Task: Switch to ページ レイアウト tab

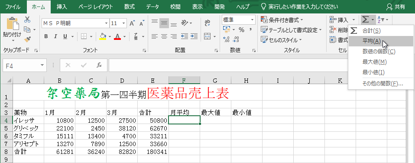Action: (96, 7)
